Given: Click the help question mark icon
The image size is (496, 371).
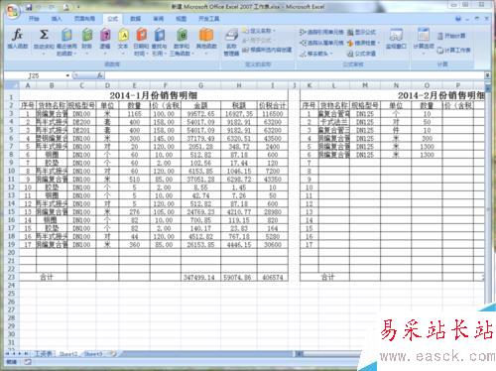Looking at the screenshot, I should pyautogui.click(x=458, y=19).
